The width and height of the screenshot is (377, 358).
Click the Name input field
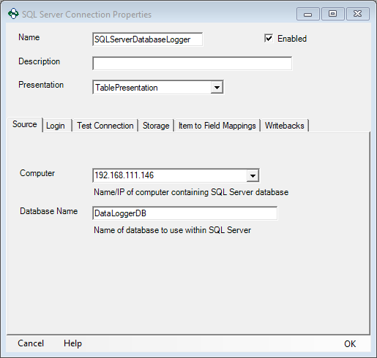pyautogui.click(x=147, y=39)
